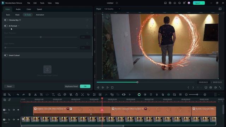
Task: Confirm with the OK button
Action: (85, 86)
